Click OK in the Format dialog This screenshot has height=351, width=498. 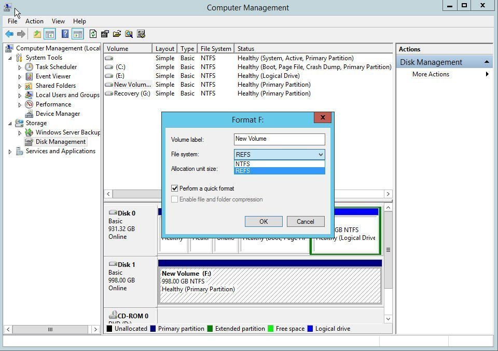tap(264, 222)
